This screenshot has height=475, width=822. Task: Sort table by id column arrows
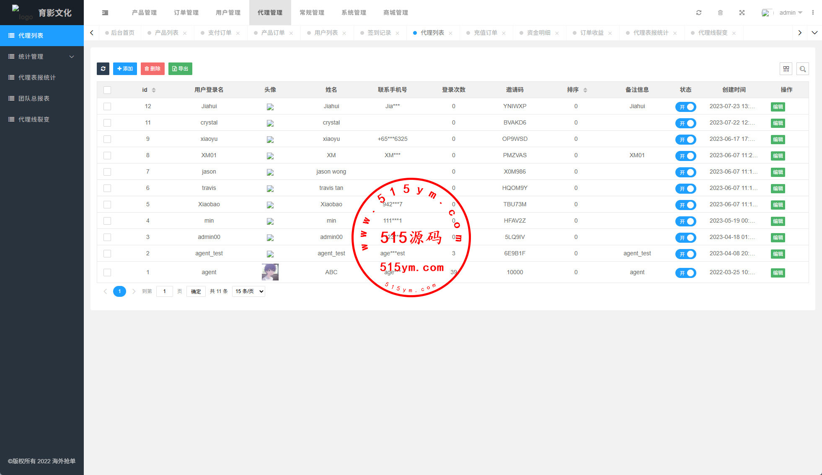click(x=154, y=90)
